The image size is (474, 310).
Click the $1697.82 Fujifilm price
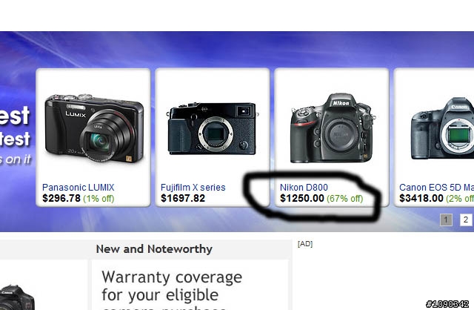click(183, 198)
